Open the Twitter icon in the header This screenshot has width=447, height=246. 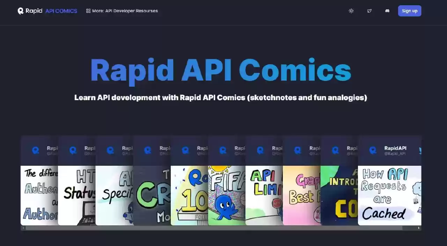coord(369,11)
